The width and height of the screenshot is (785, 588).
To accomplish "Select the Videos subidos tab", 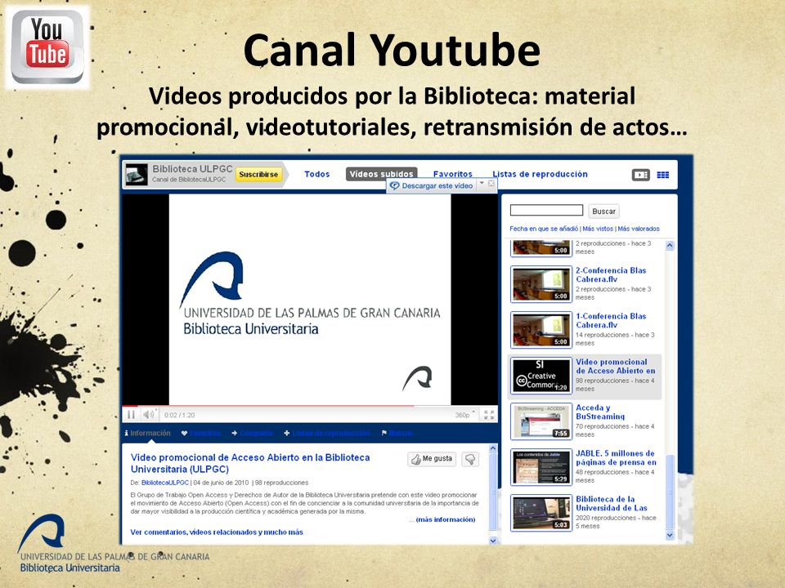I will pyautogui.click(x=382, y=174).
